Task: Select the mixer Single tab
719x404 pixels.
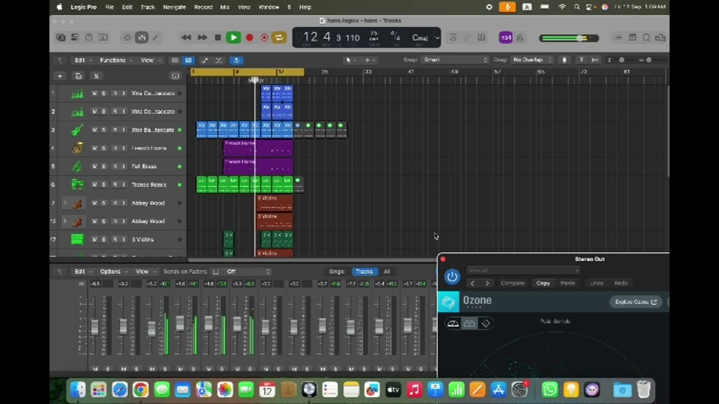Action: pos(336,272)
